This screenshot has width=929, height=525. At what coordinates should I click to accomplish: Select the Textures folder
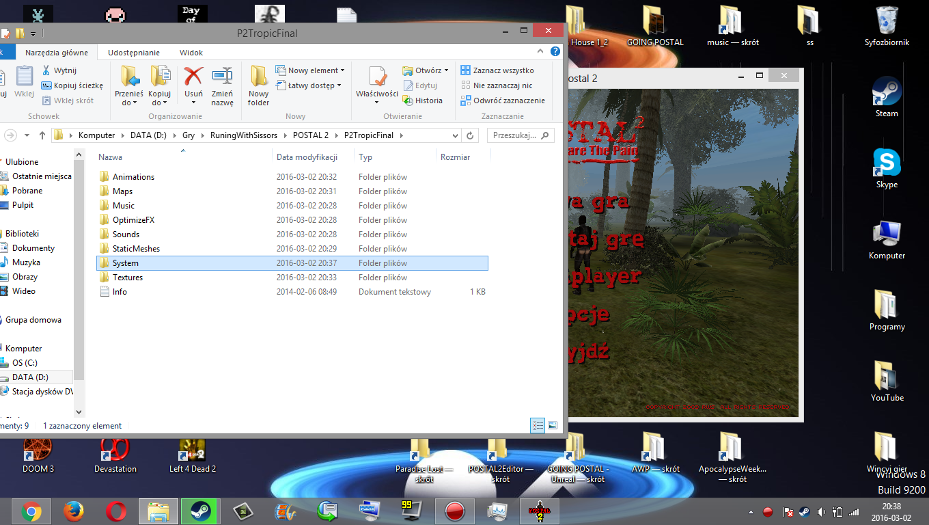pos(128,278)
